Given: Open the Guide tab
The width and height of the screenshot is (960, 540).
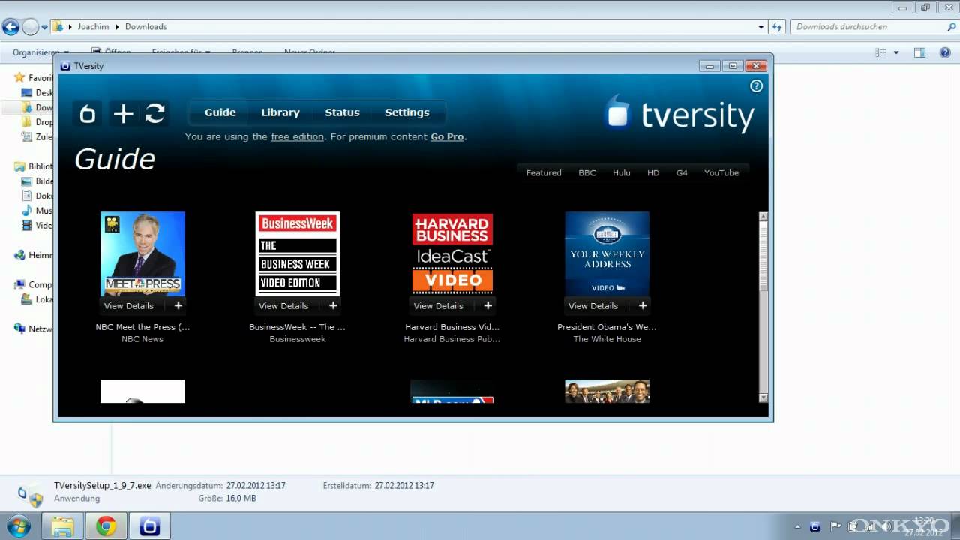Looking at the screenshot, I should pos(220,112).
